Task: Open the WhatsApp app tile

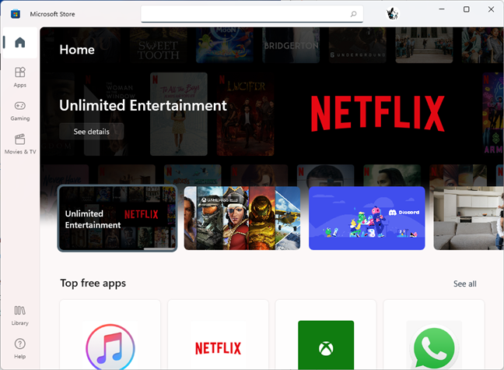Action: pyautogui.click(x=434, y=335)
